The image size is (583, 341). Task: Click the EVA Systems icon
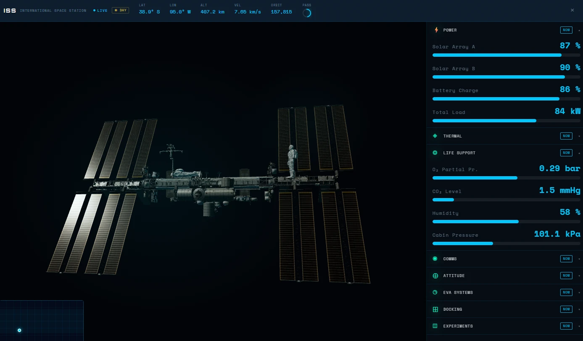pos(435,292)
